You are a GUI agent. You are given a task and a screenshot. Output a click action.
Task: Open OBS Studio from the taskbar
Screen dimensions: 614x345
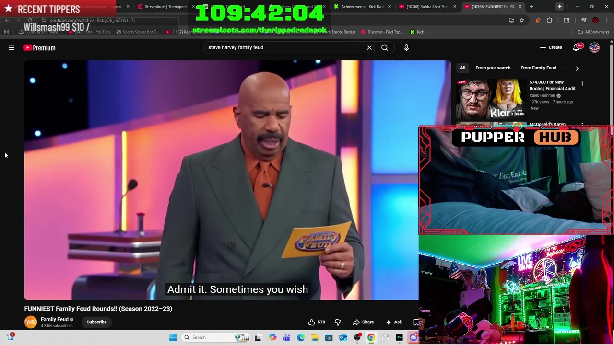click(x=357, y=337)
